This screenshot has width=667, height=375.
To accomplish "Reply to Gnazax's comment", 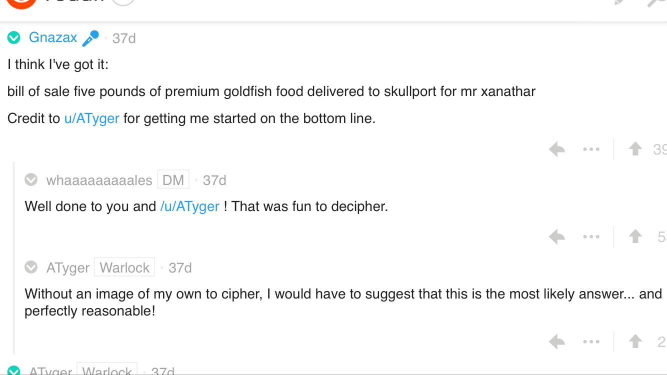I will [556, 149].
